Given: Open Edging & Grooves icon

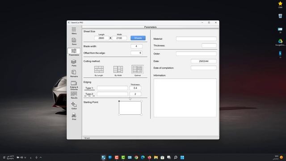Looking at the screenshot, I should [x=74, y=85].
